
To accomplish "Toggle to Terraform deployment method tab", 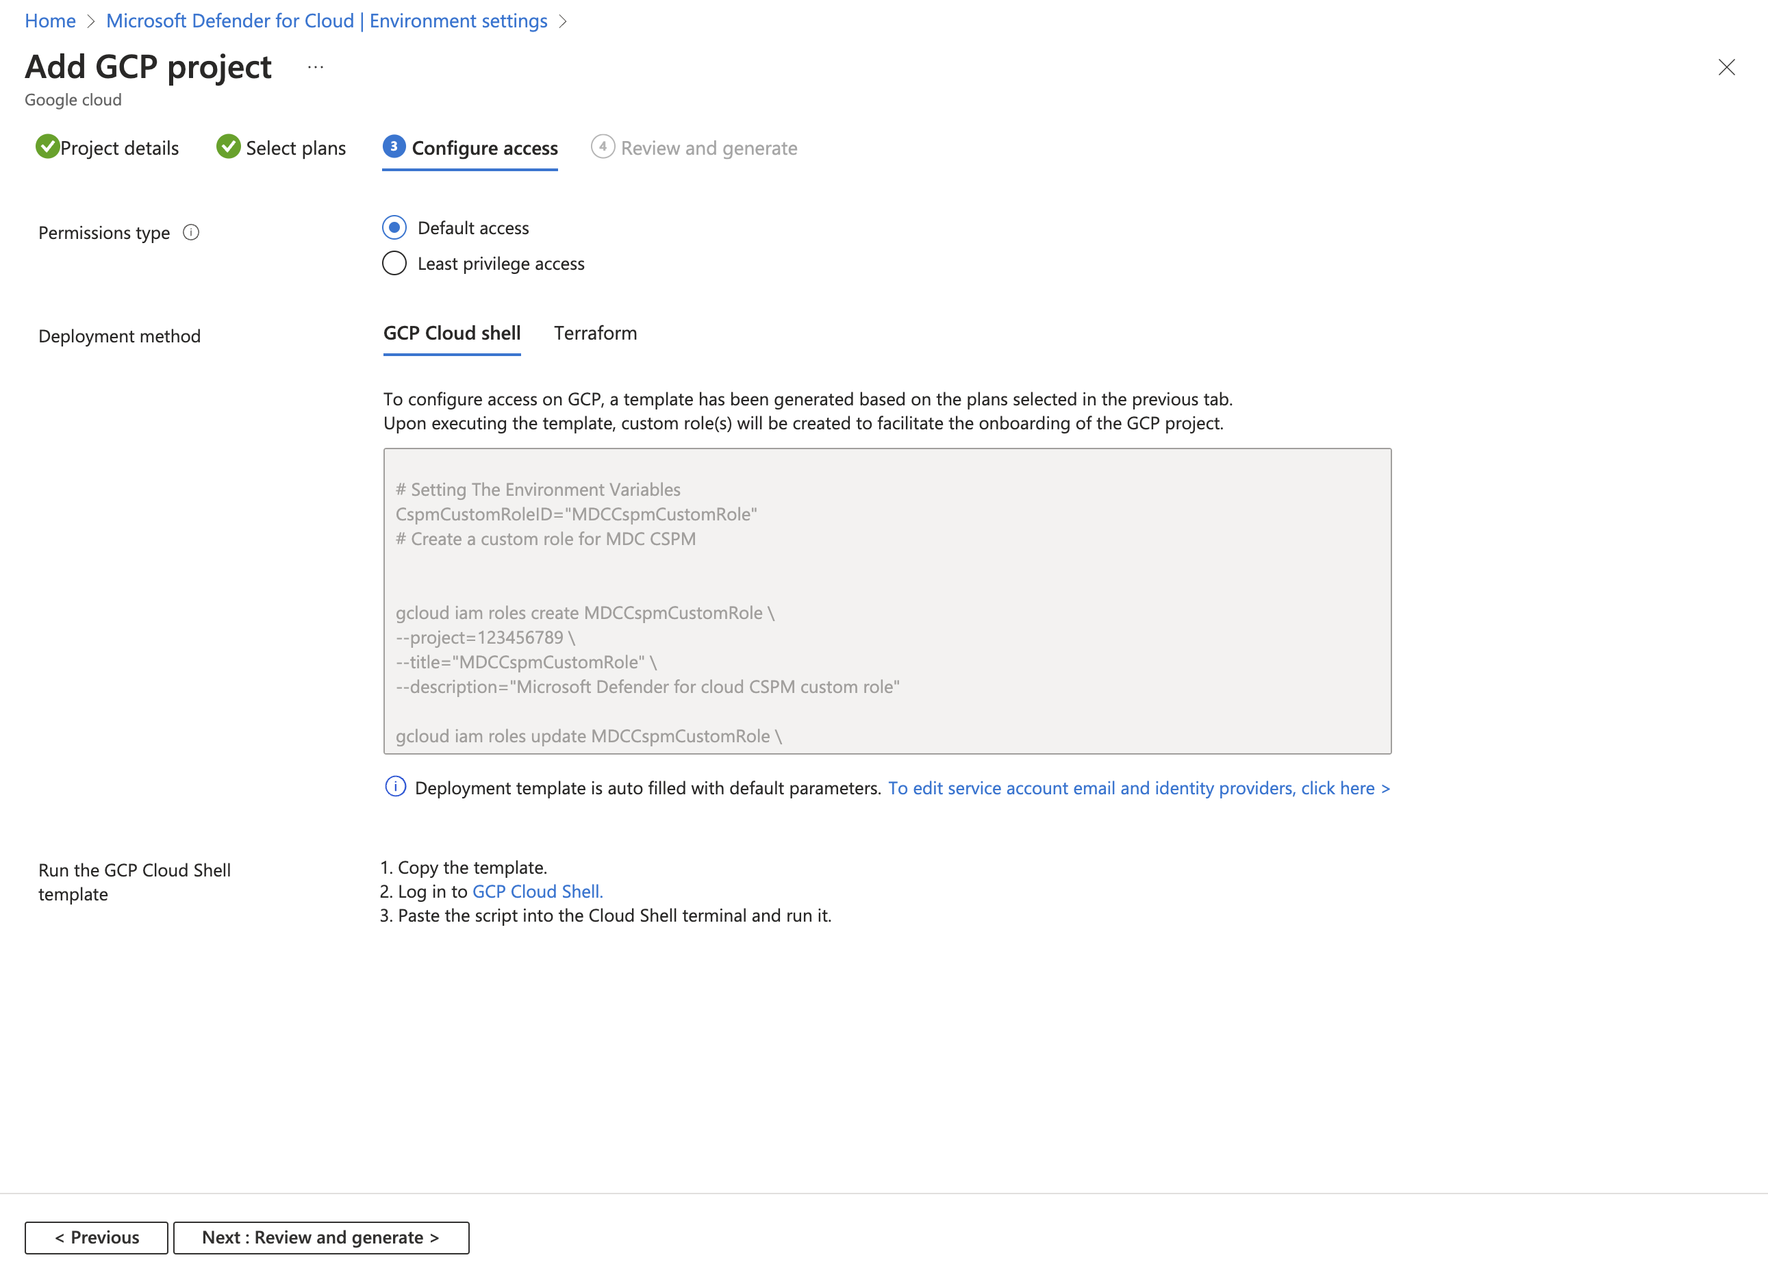I will pyautogui.click(x=594, y=333).
